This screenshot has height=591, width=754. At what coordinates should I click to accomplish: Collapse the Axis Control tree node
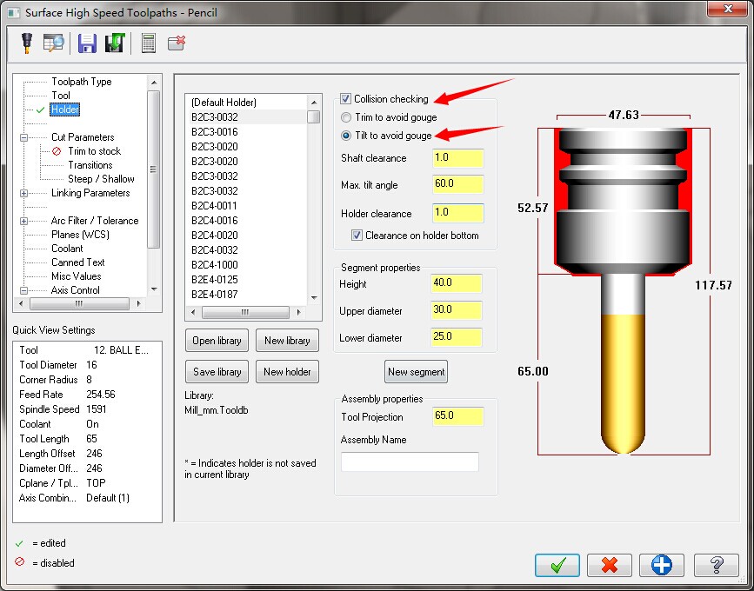pos(23,290)
